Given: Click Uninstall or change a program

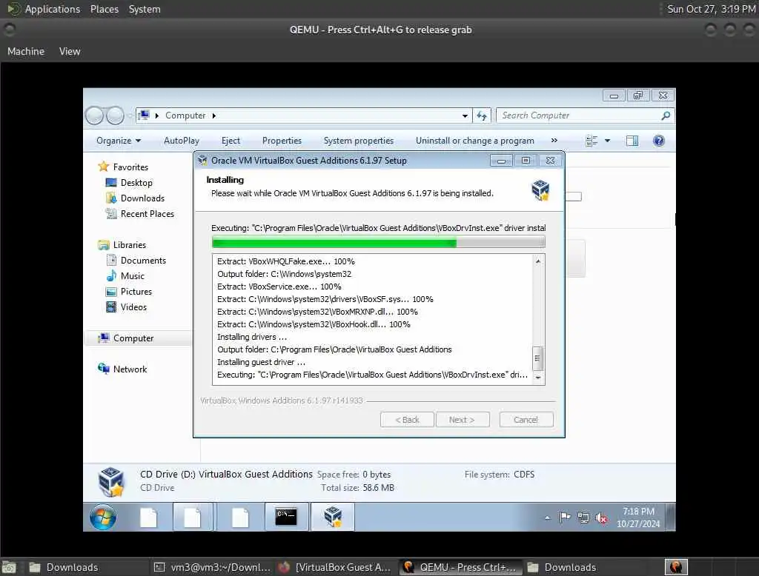Looking at the screenshot, I should pyautogui.click(x=475, y=141).
